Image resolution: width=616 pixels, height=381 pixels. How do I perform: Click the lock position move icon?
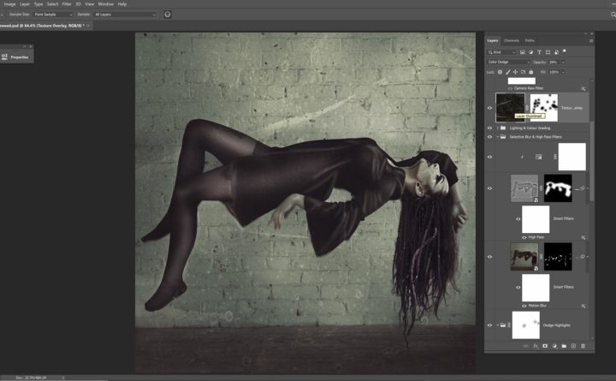pyautogui.click(x=517, y=72)
